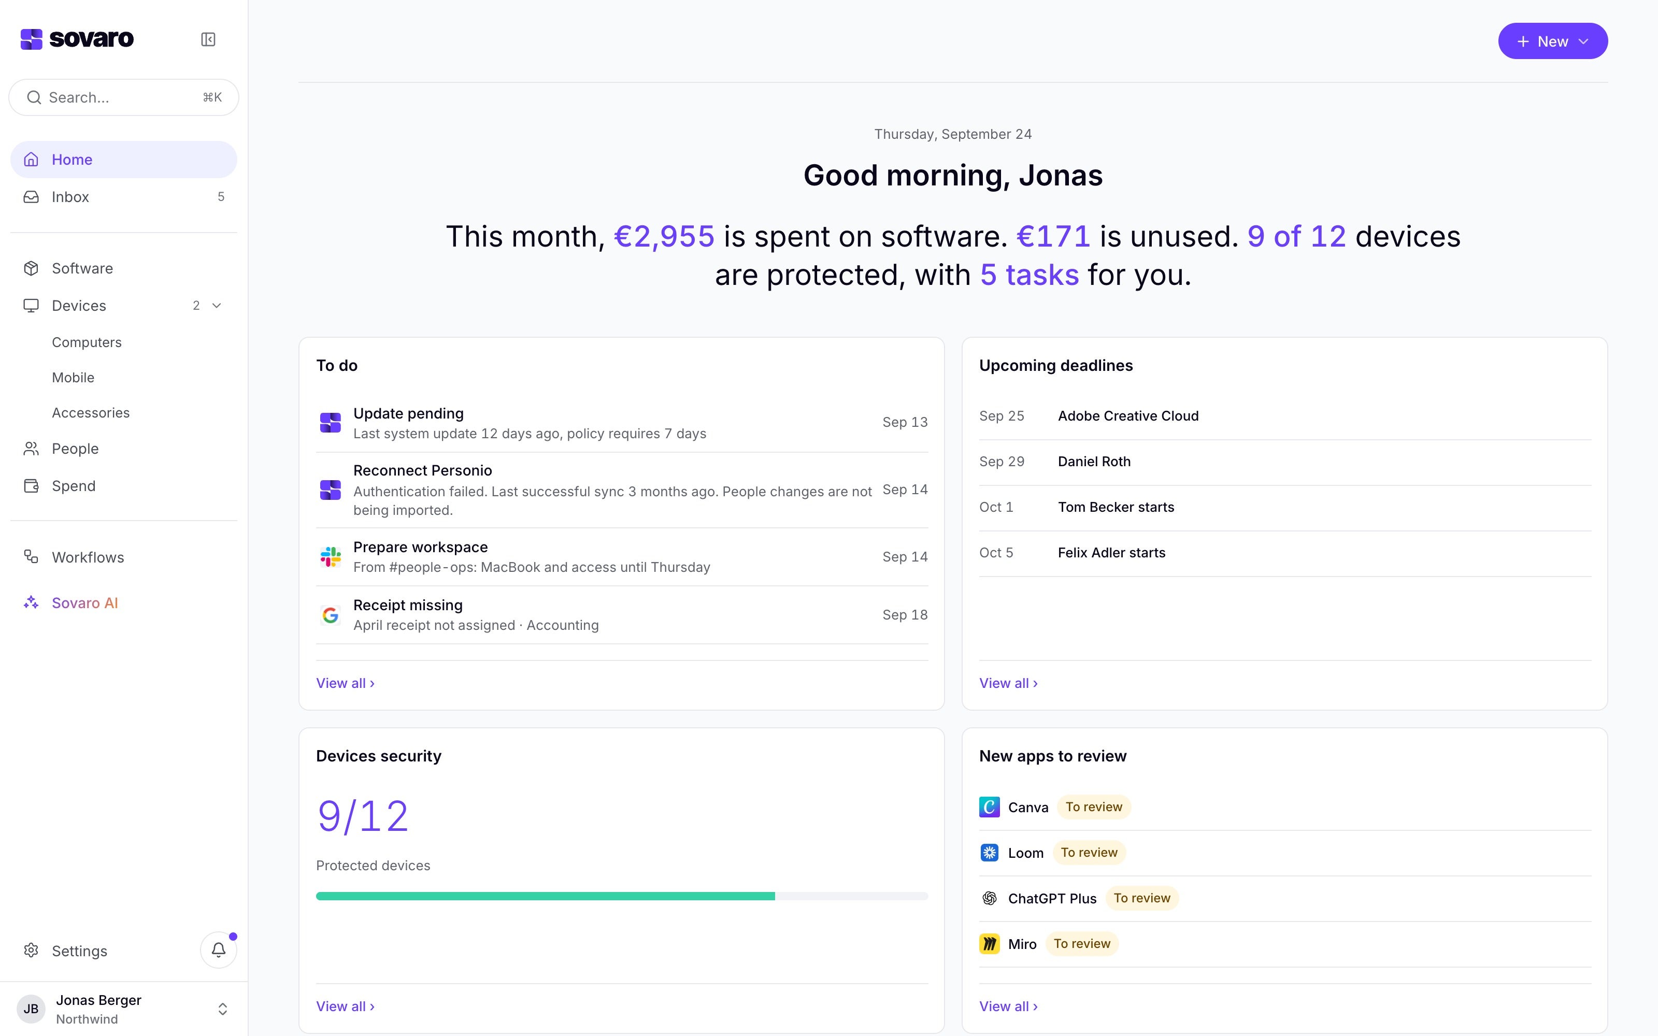Open the Adobe Creative Cloud deadline
Viewport: 1658px width, 1036px height.
(1284, 416)
